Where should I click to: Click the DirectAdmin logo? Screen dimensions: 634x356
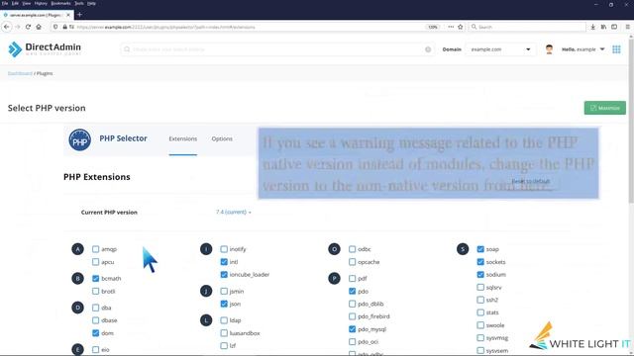pos(45,49)
